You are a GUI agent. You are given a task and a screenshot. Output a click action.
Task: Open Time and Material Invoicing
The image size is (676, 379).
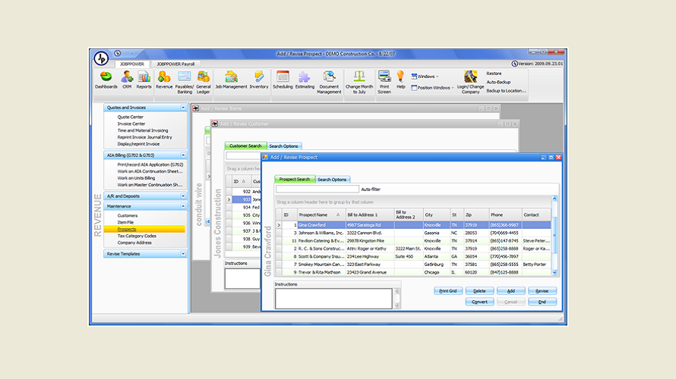[143, 131]
